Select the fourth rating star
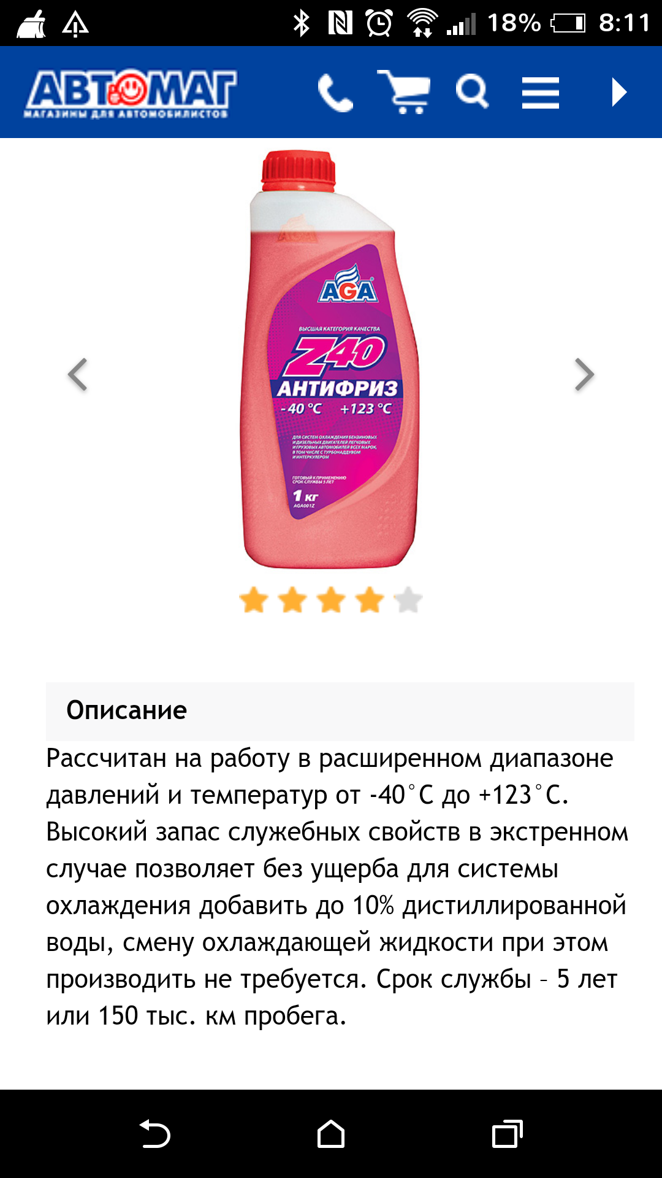Viewport: 662px width, 1178px height. tap(370, 600)
